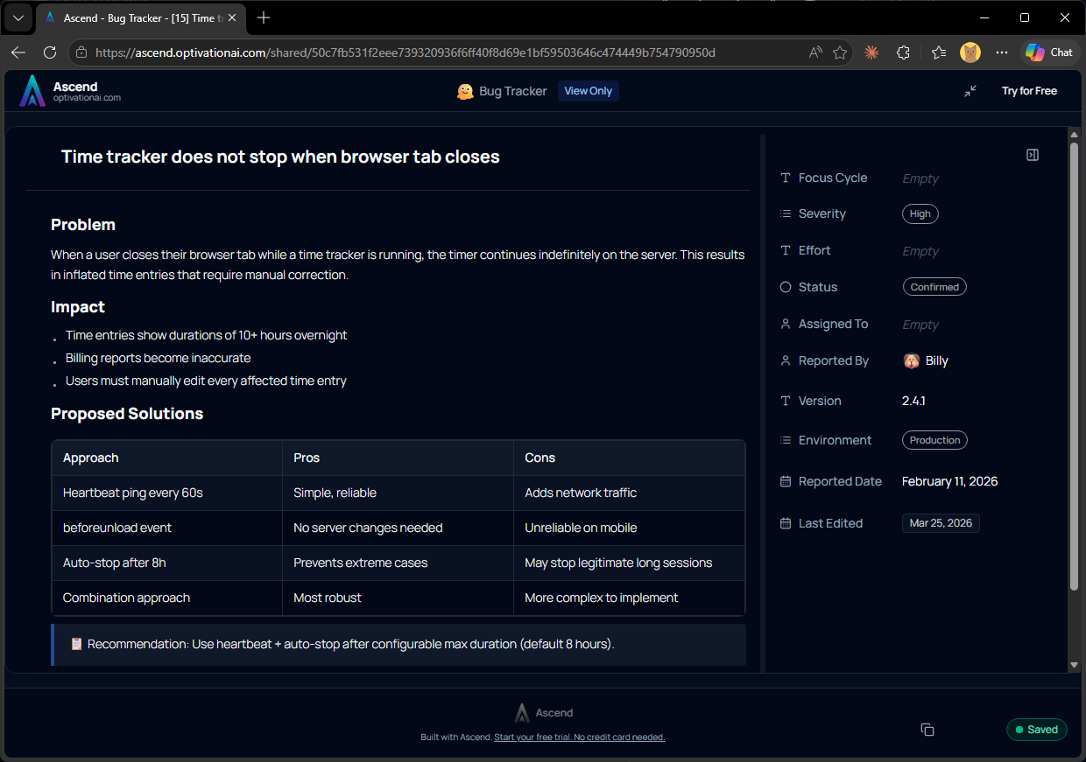Click the empty Effort value
This screenshot has height=762, width=1086.
coord(920,251)
